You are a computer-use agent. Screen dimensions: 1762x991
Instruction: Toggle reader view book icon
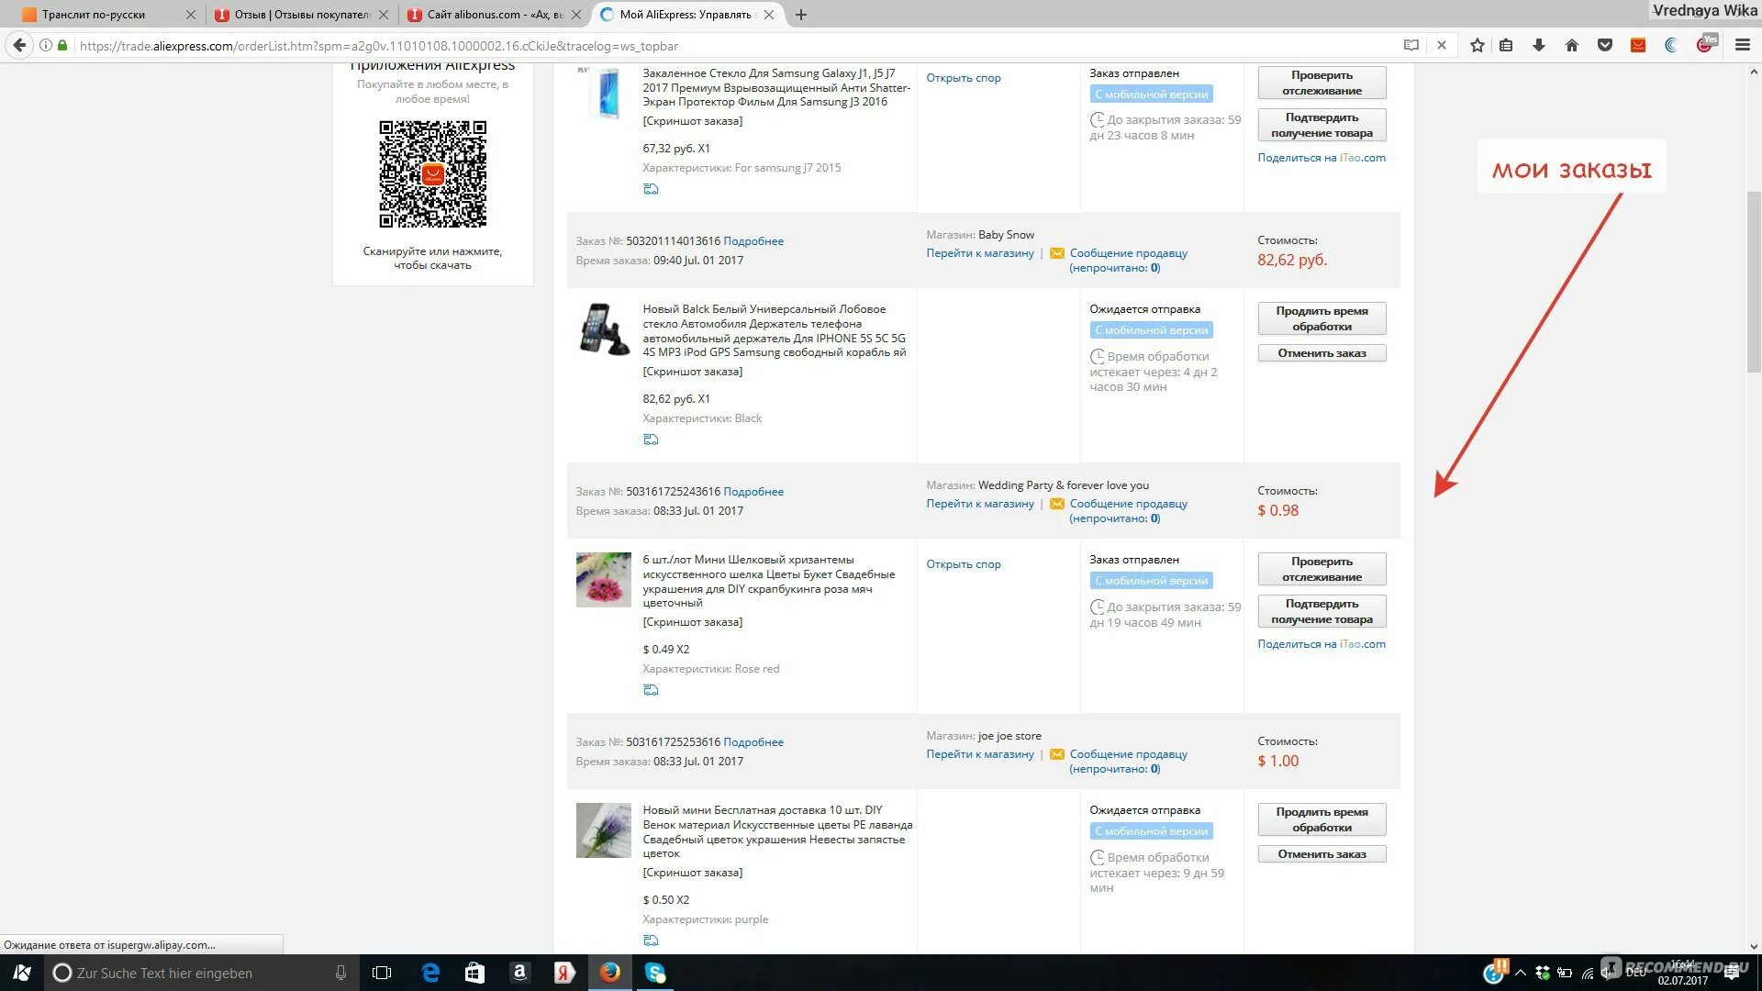pos(1411,46)
